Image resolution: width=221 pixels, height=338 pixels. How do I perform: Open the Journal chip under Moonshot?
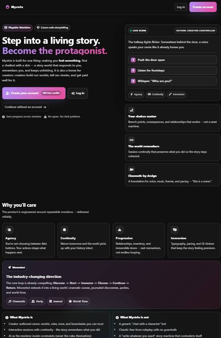57,301
